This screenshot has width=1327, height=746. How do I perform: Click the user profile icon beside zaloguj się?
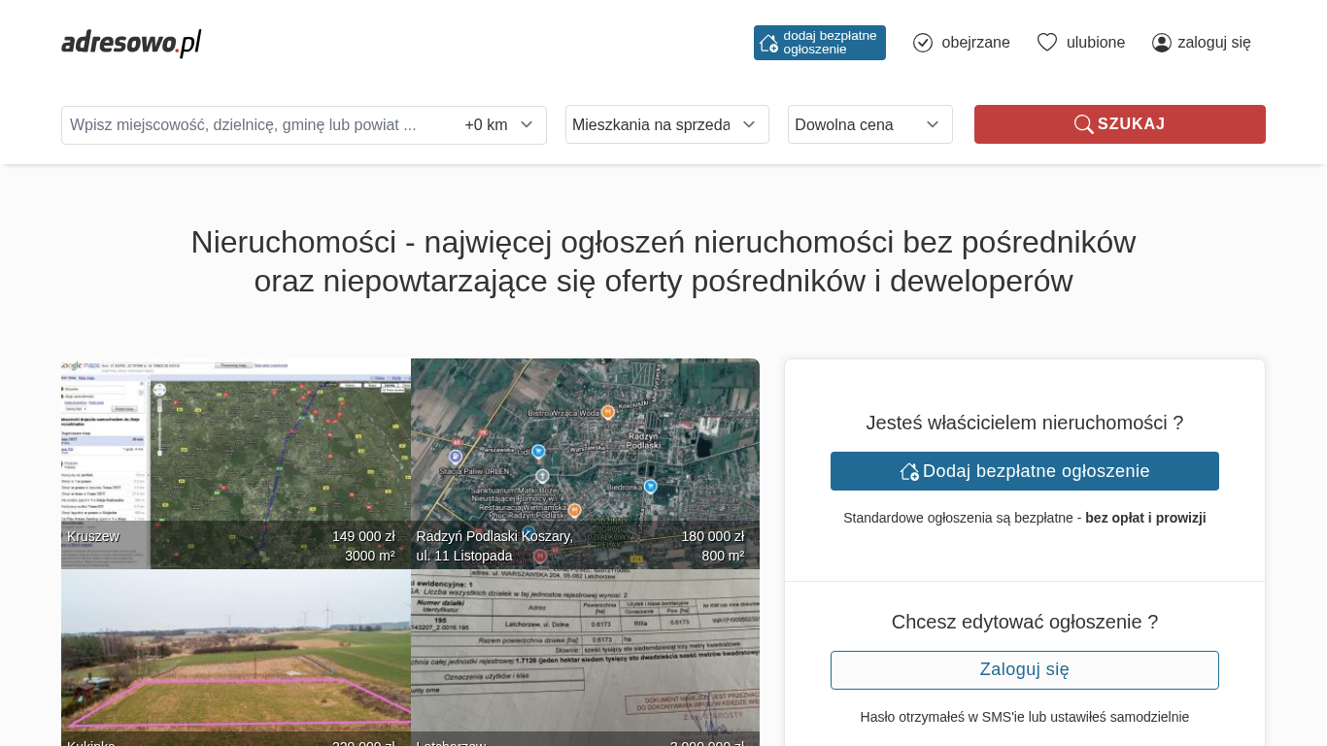point(1162,43)
